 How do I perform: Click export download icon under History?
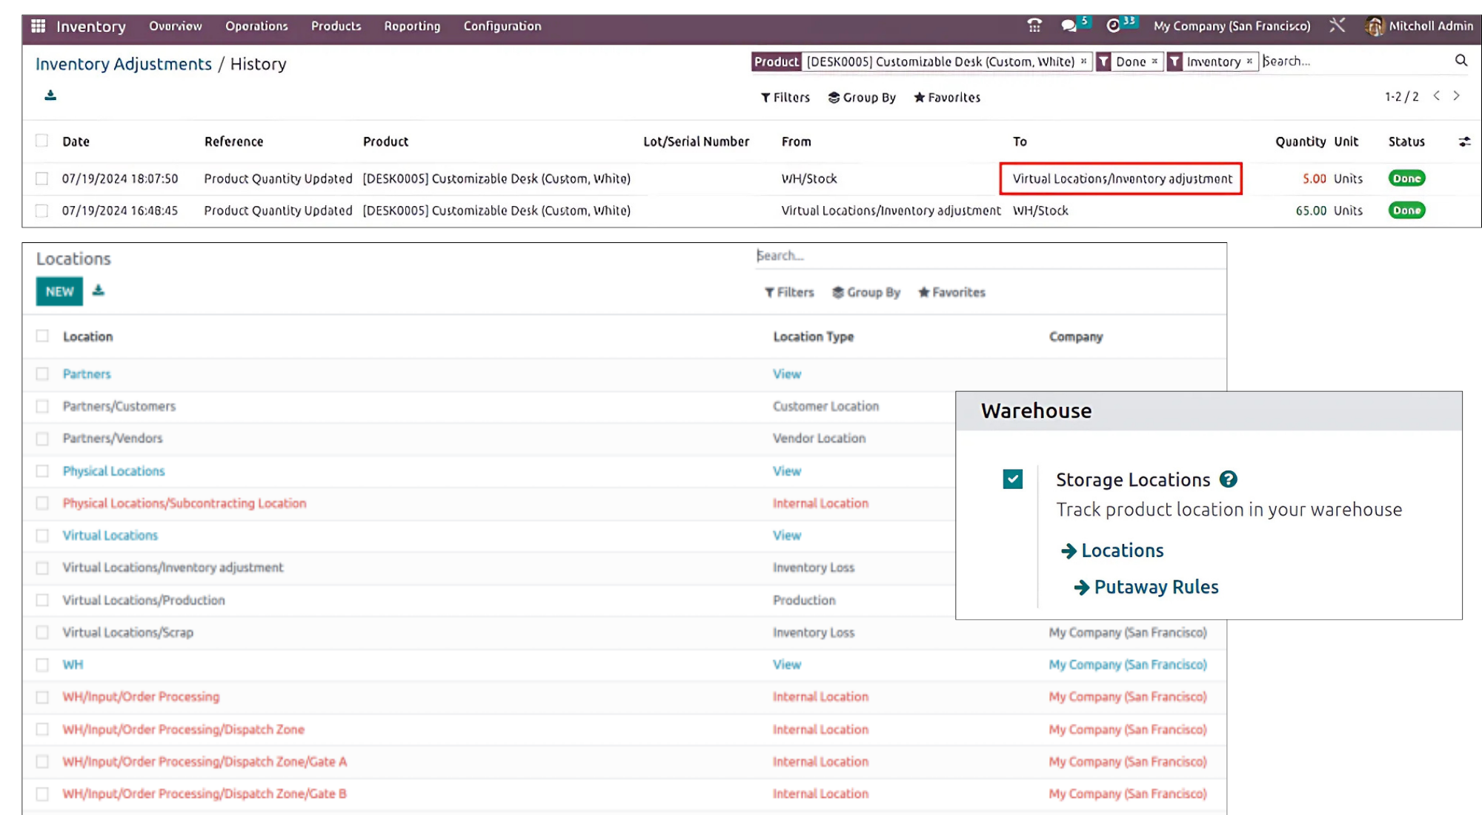(50, 96)
